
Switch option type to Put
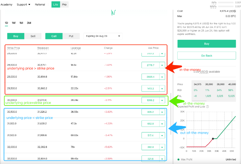point(71,36)
